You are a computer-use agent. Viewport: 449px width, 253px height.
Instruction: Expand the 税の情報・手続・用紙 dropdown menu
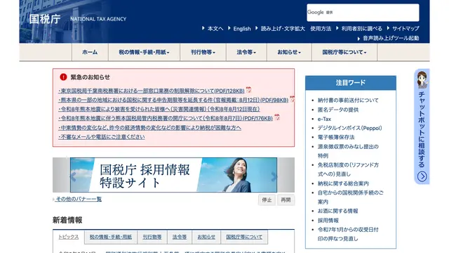click(144, 52)
